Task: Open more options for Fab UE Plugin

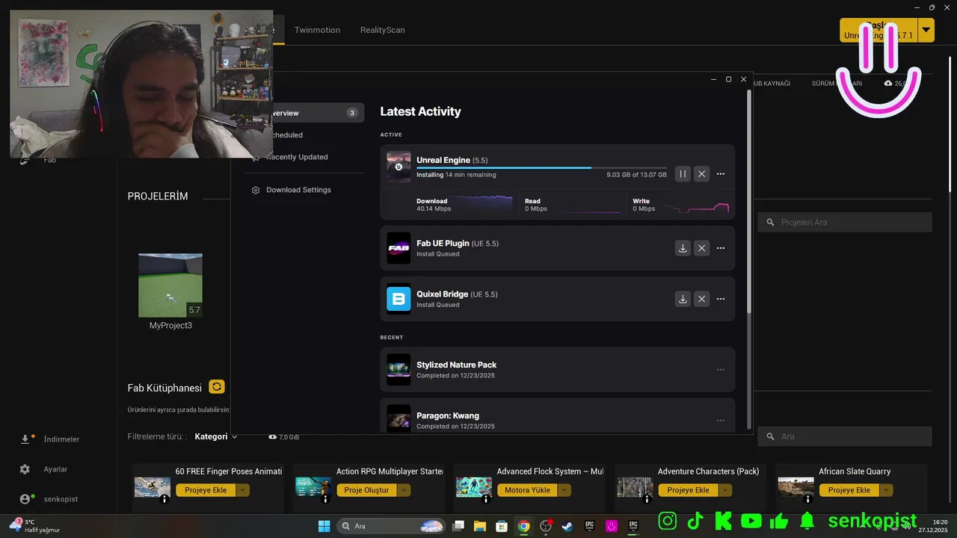Action: click(721, 248)
